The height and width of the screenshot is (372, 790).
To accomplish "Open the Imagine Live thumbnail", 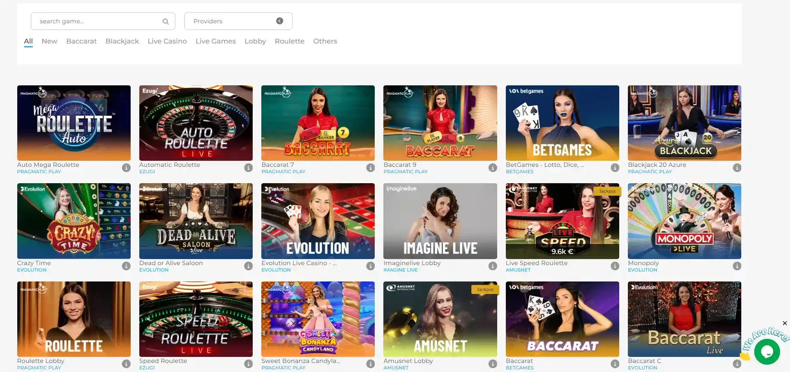I will pyautogui.click(x=440, y=221).
